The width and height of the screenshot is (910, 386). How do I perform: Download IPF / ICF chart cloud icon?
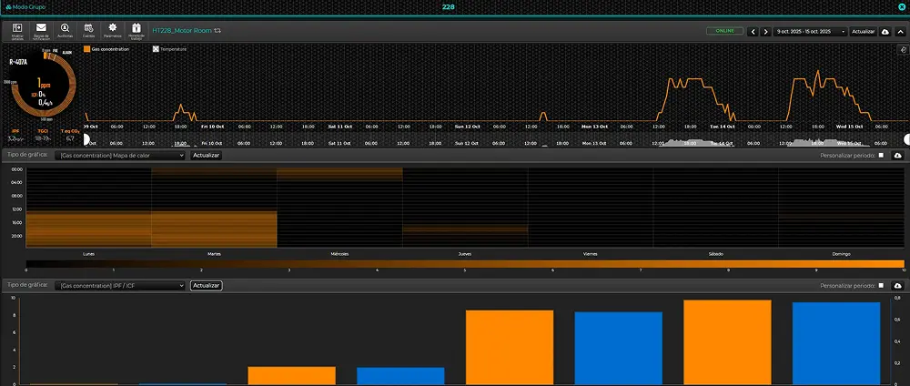(x=898, y=286)
